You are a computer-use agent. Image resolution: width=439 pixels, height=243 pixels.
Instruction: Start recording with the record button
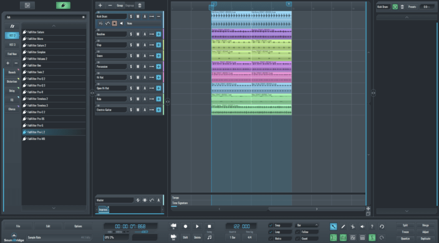click(185, 226)
